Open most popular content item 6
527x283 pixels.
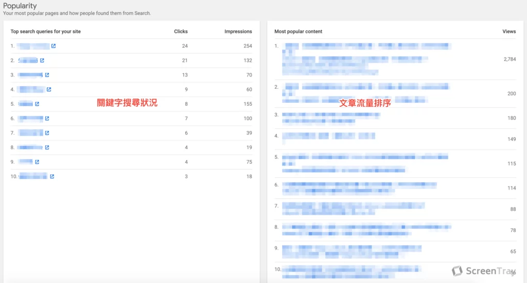point(359,188)
